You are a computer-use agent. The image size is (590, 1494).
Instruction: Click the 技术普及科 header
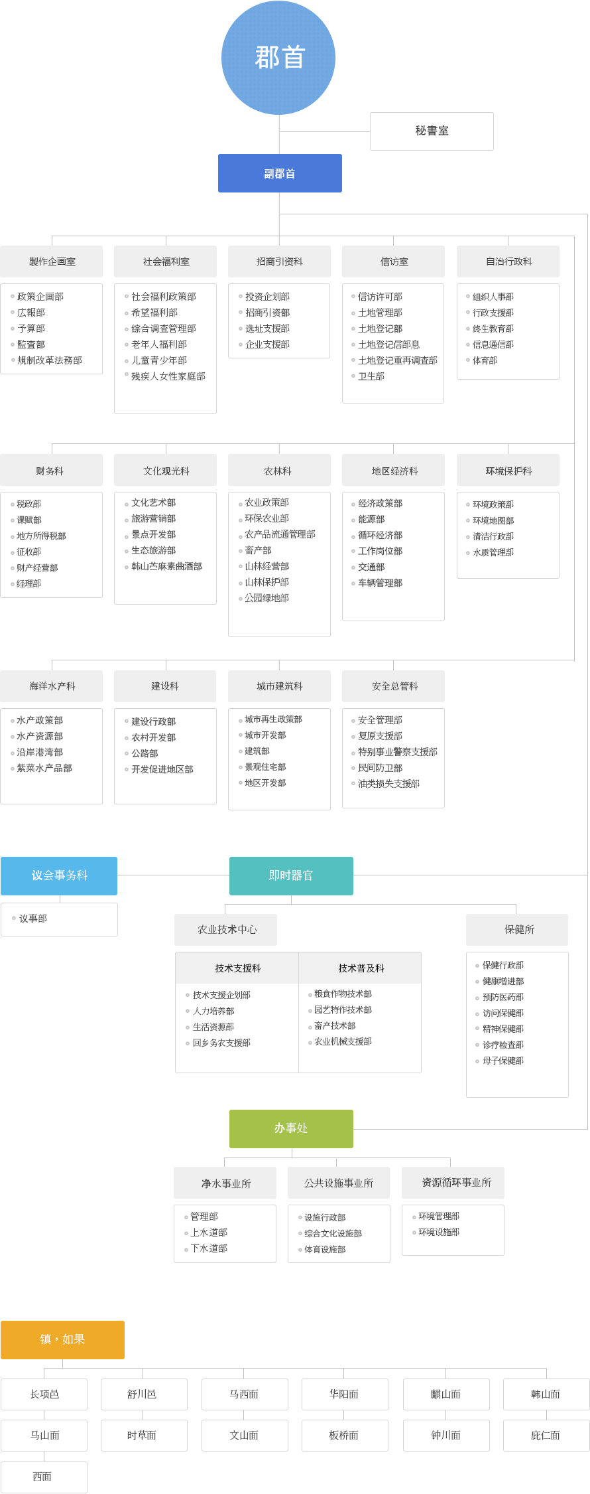361,968
